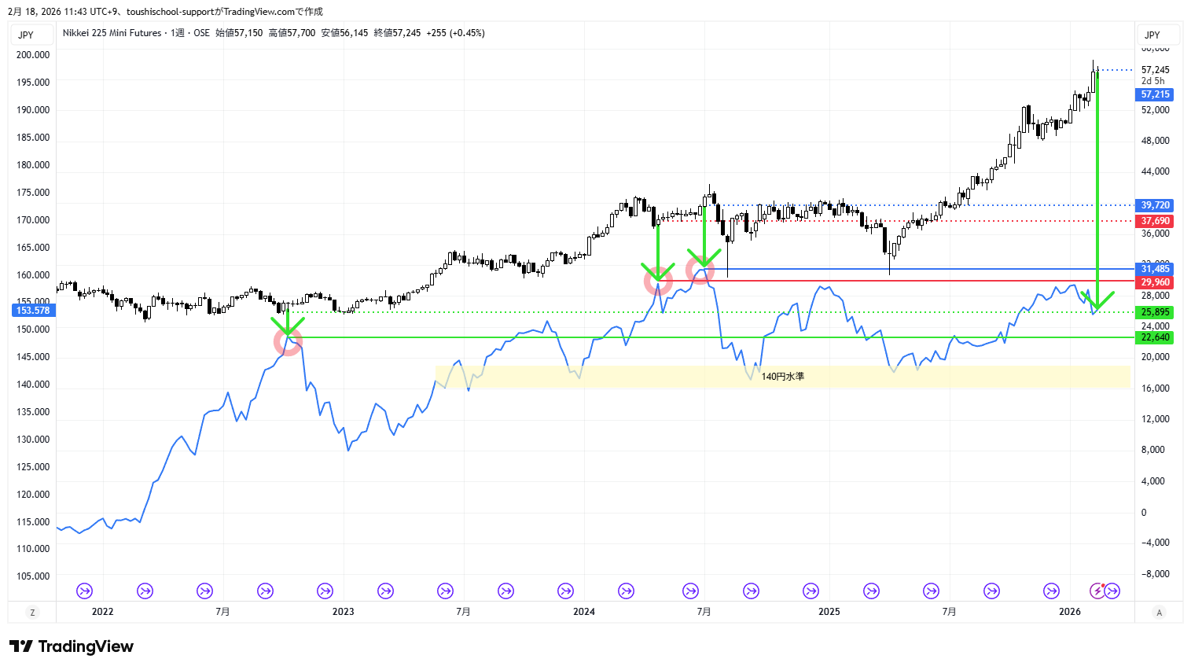Image resolution: width=1191 pixels, height=670 pixels.
Task: Open the left-axis JPY currency selector
Action: (27, 35)
